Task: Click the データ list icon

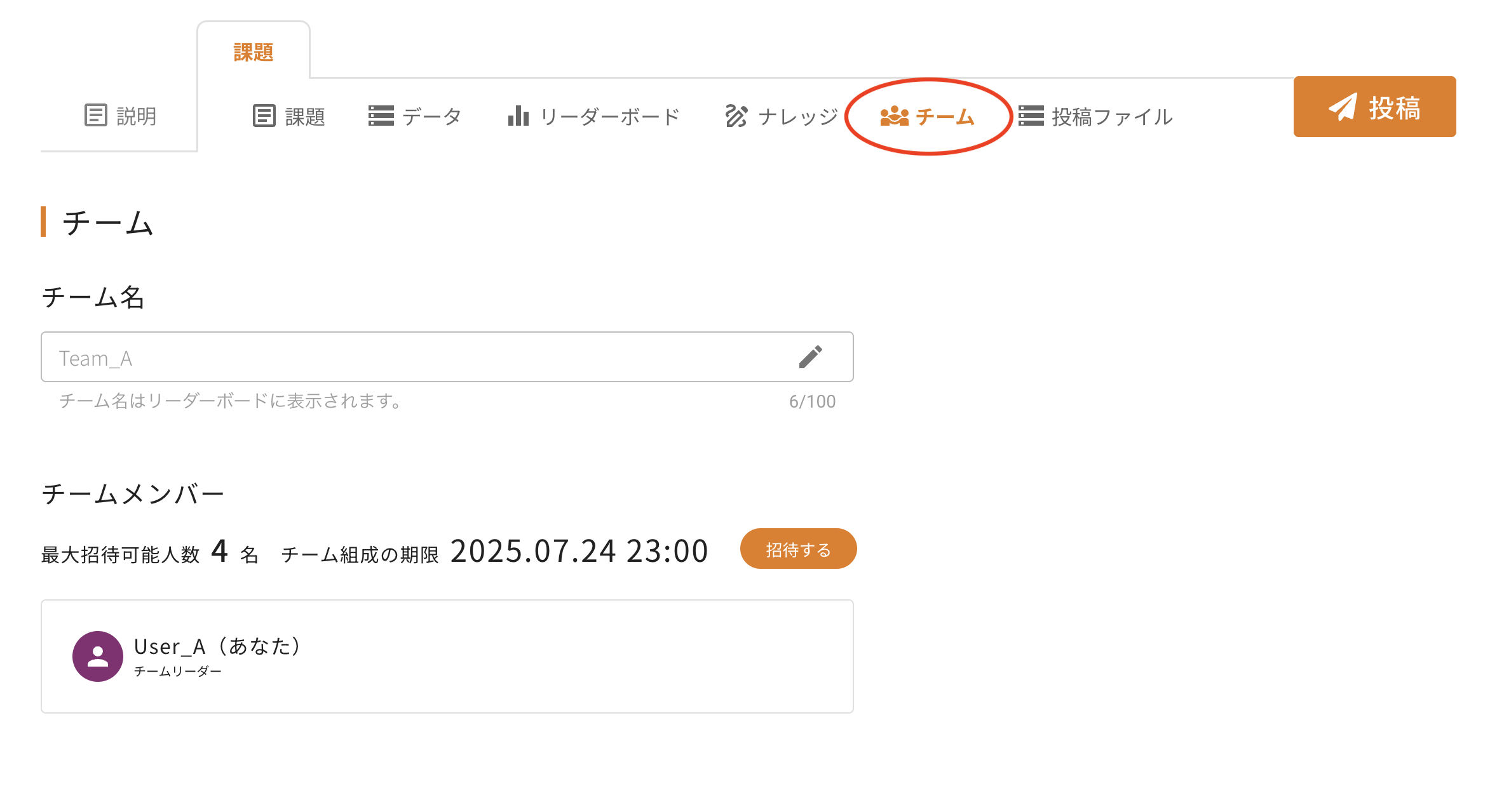Action: [381, 116]
